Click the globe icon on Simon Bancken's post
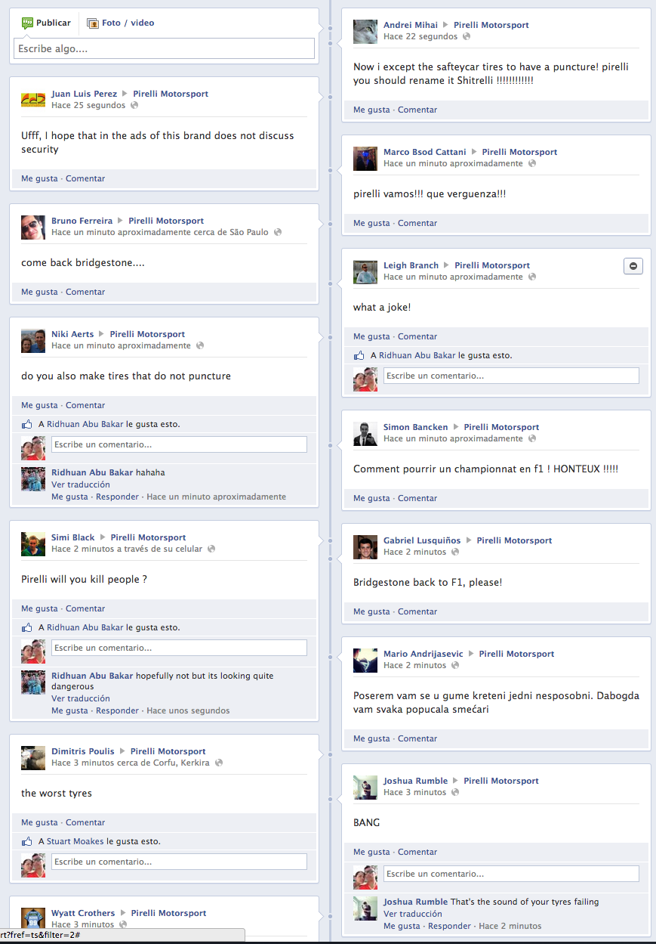 (x=532, y=438)
